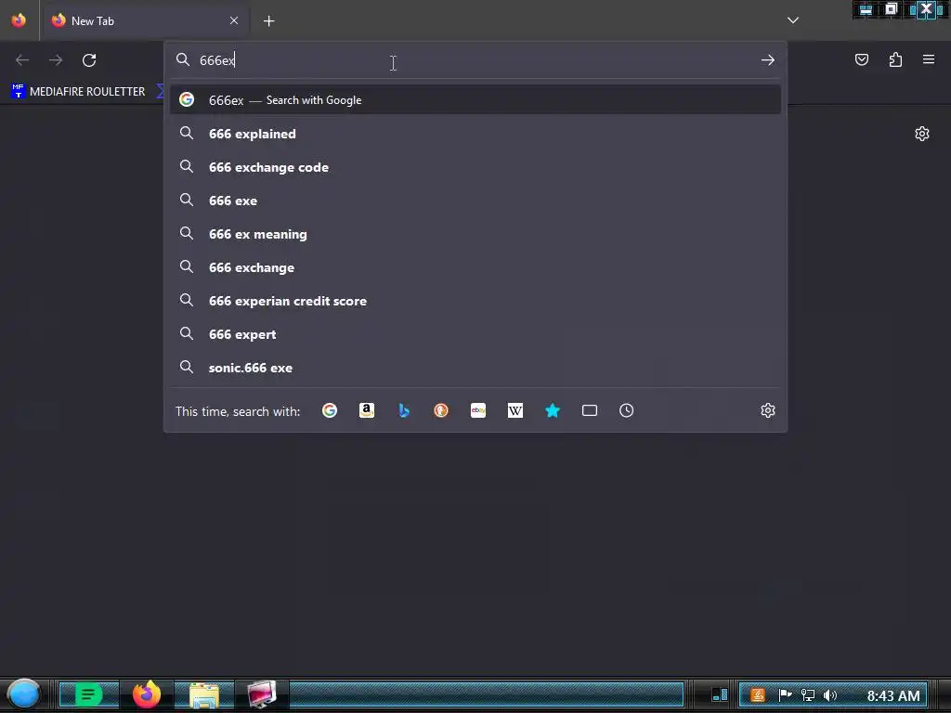Search in Bookmarks via star icon
This screenshot has width=951, height=713.
pos(553,410)
